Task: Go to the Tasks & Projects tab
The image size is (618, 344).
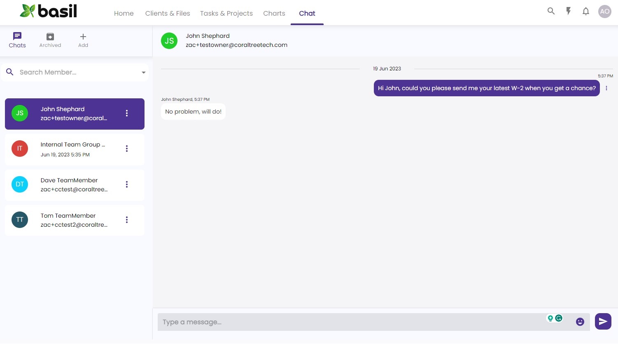Action: point(226,13)
